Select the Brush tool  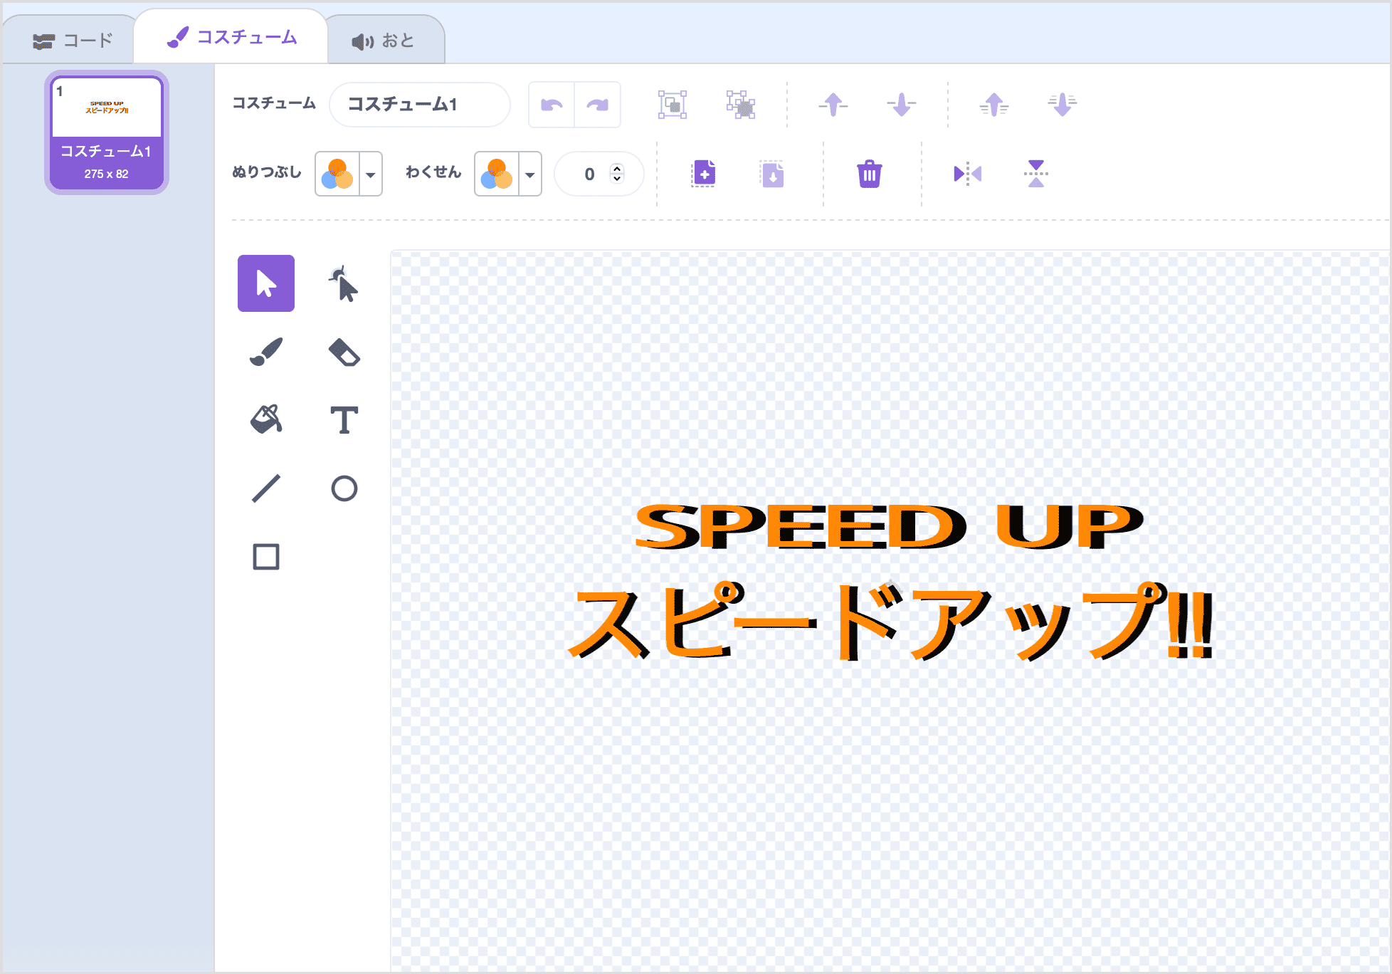[x=266, y=352]
